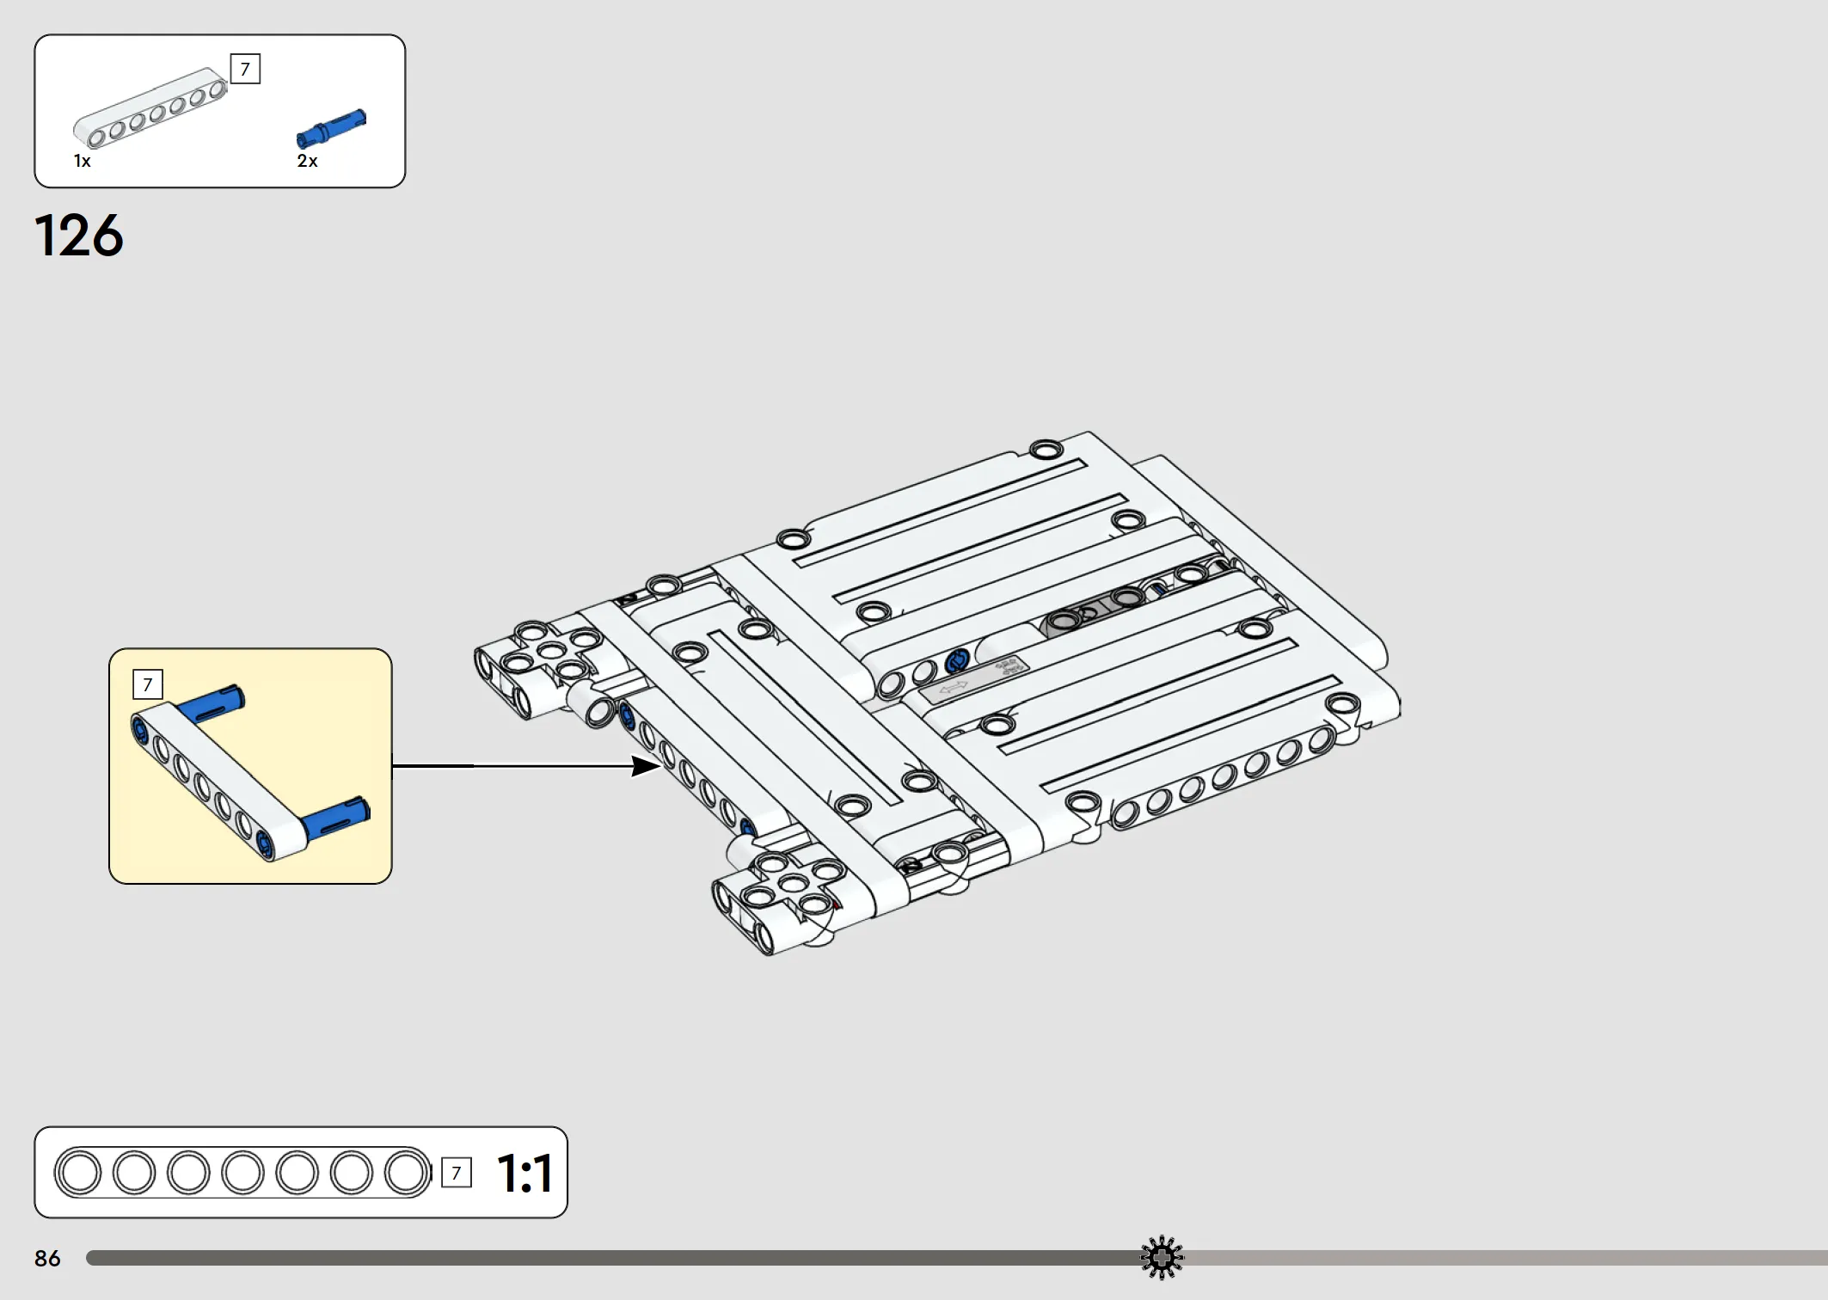This screenshot has height=1300, width=1828.
Task: Click the page number 86
Action: (47, 1259)
